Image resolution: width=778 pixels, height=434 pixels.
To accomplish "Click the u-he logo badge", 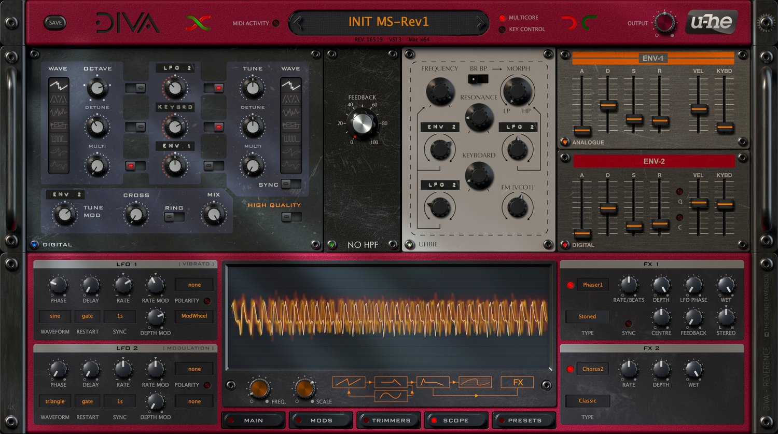I will click(x=711, y=22).
